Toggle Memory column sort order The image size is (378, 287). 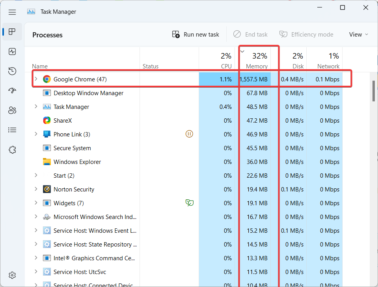tap(256, 59)
